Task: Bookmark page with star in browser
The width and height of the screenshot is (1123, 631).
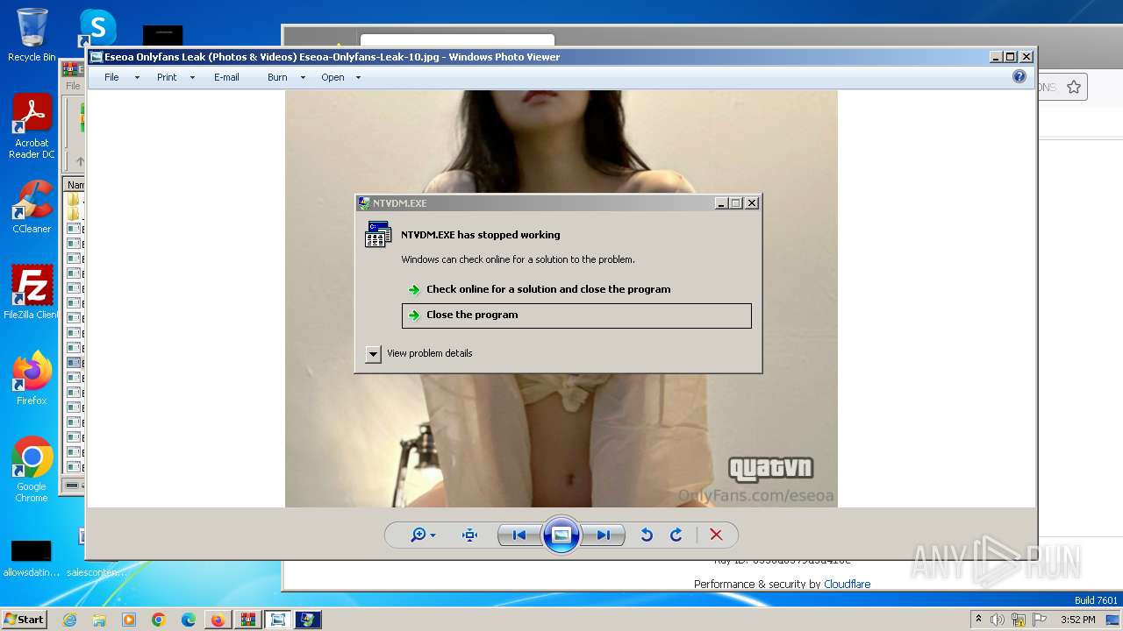Action: [1074, 87]
